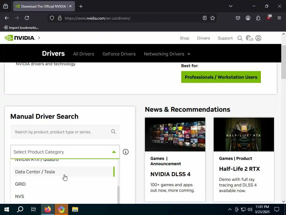Expand the chevron next to NVIDIA logo

(x=39, y=38)
